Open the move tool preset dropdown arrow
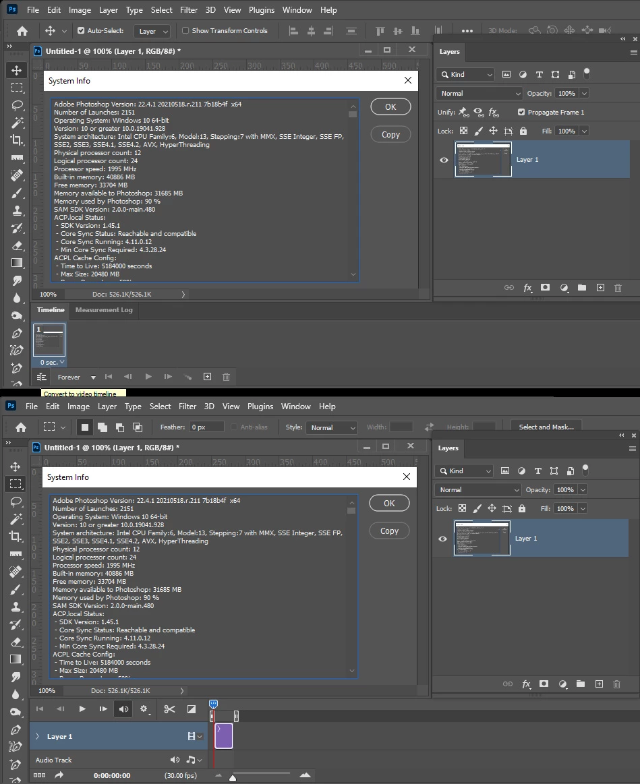The height and width of the screenshot is (784, 640). 64,31
